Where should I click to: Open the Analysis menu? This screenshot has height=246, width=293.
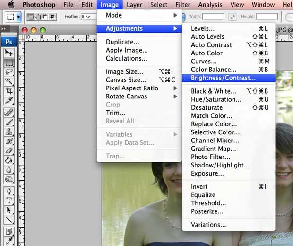coord(210,5)
